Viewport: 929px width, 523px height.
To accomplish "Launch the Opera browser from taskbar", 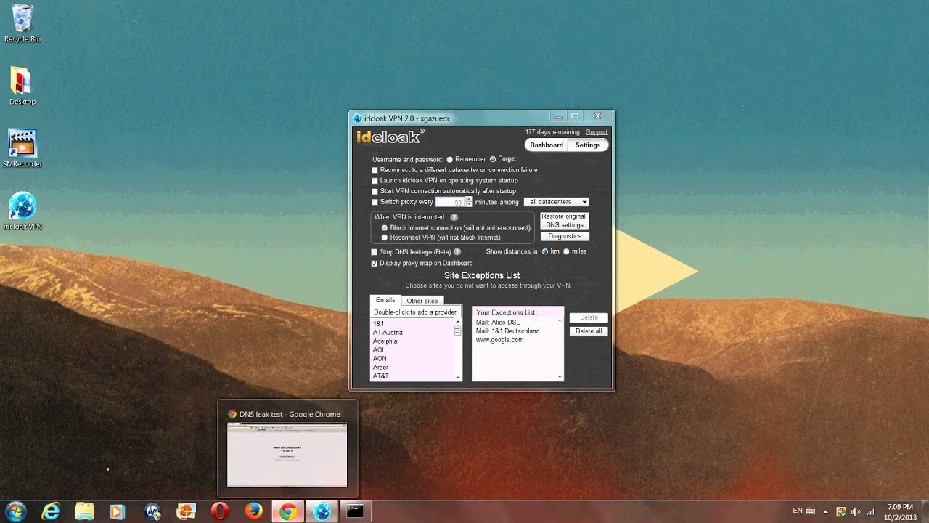I will point(220,511).
